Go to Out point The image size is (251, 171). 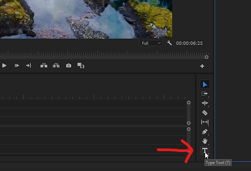(29, 65)
